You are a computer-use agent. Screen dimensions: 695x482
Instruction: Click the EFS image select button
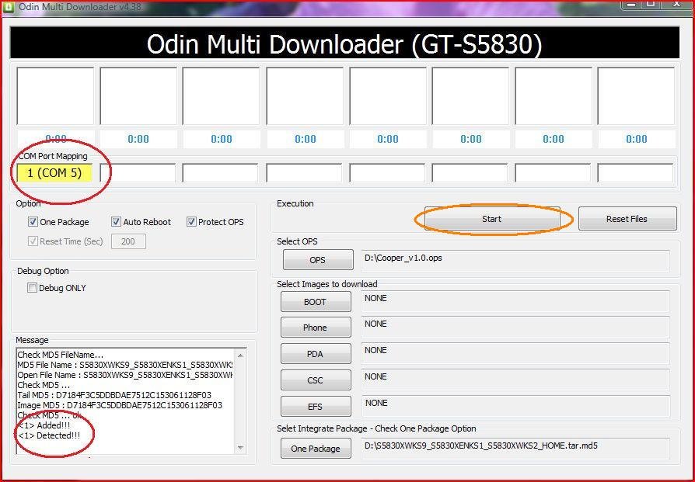coord(315,406)
